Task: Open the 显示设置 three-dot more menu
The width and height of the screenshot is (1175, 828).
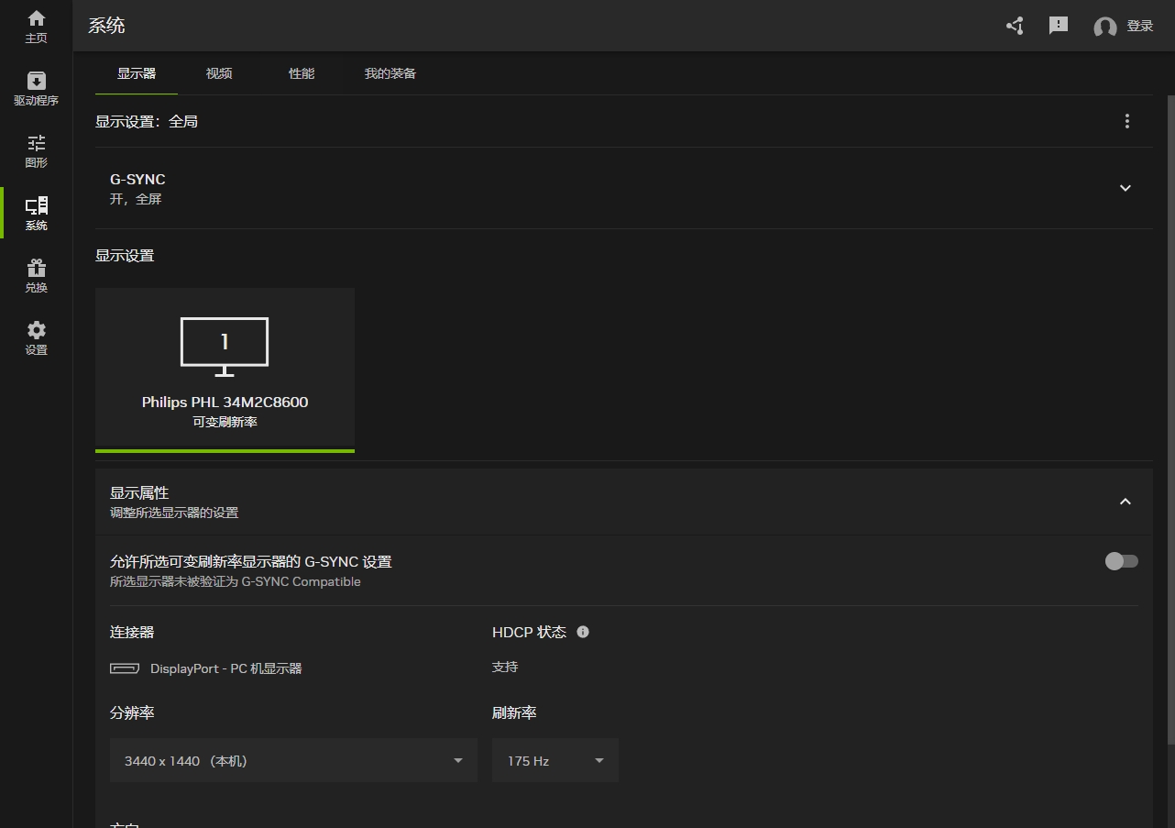Action: [1127, 121]
